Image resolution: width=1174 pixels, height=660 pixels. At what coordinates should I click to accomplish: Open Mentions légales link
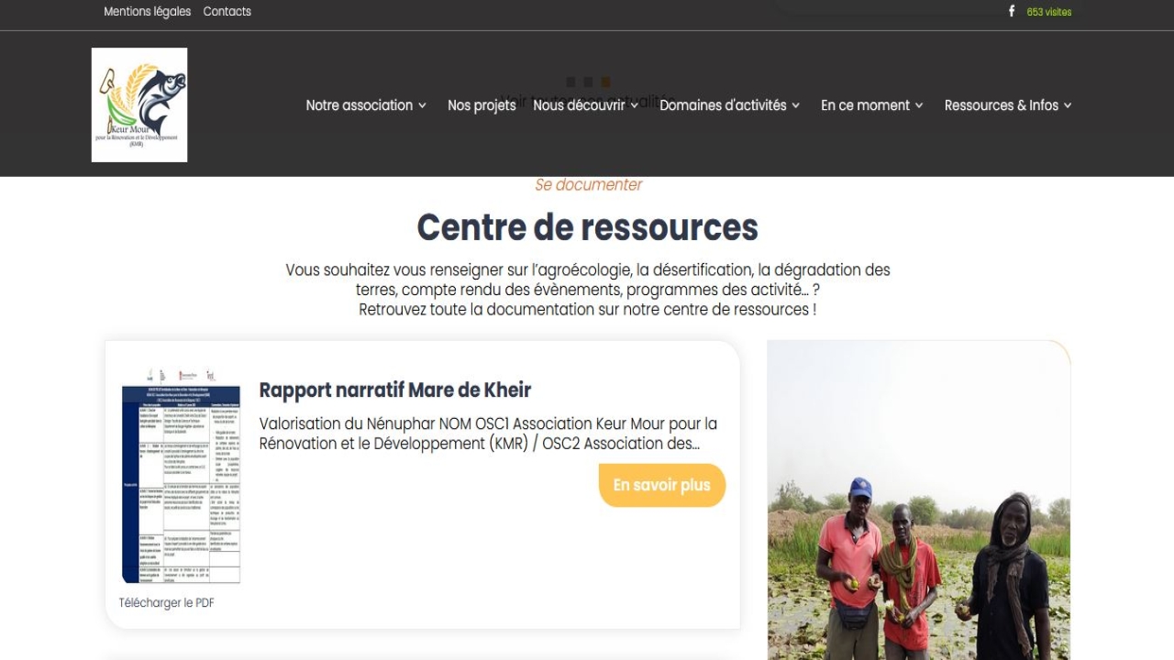(148, 12)
